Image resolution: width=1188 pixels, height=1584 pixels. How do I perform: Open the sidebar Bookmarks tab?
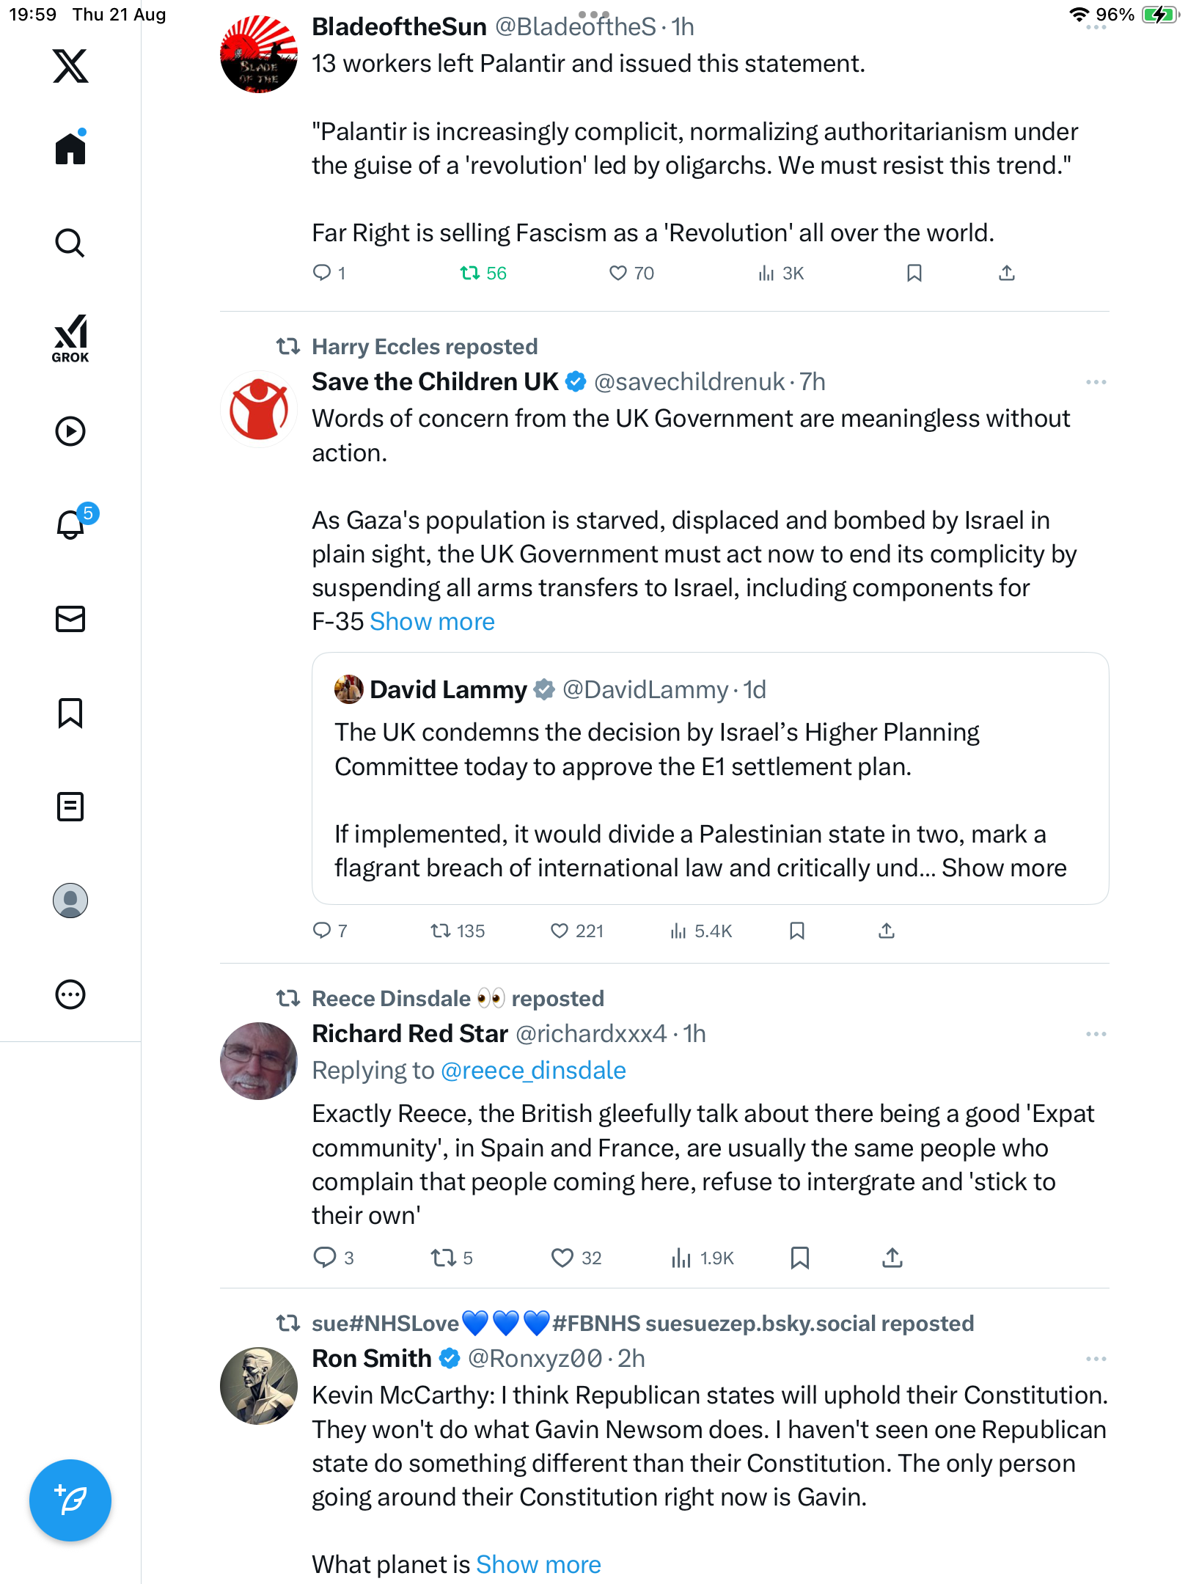click(x=70, y=713)
